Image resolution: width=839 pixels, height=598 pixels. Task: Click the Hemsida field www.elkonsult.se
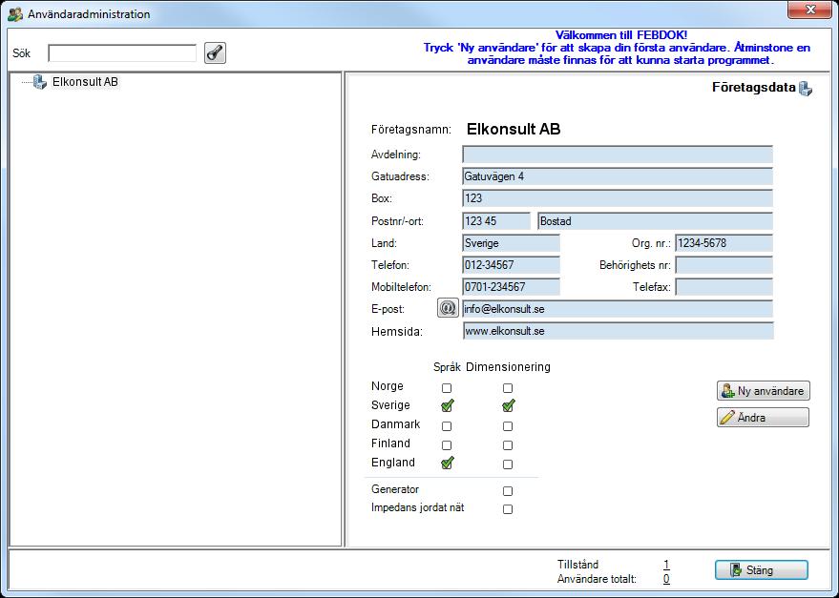(618, 331)
